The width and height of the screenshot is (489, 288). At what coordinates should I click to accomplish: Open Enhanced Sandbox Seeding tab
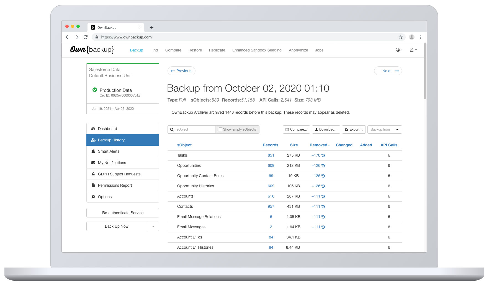click(x=257, y=50)
